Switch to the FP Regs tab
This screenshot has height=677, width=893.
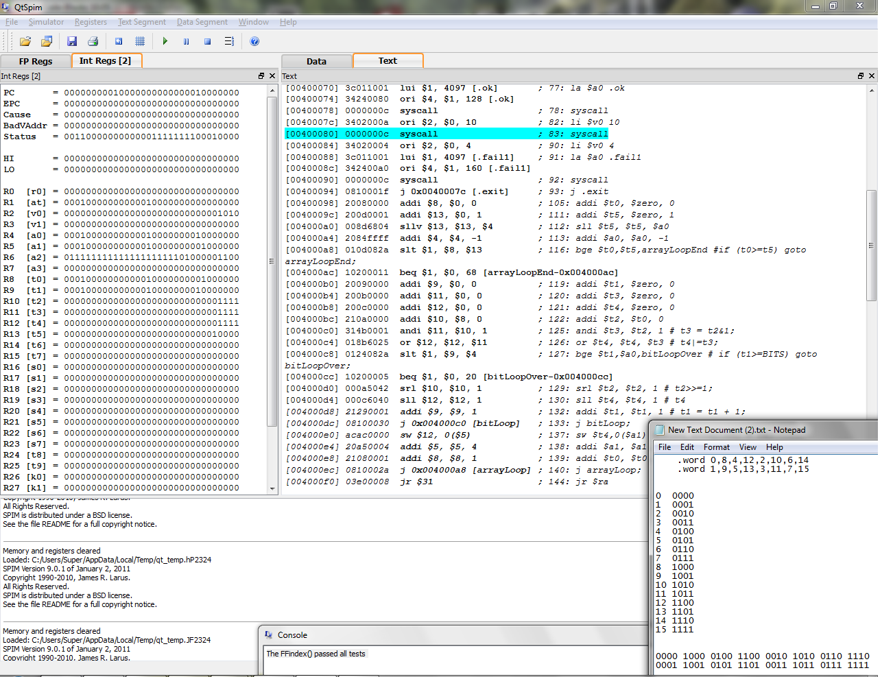[x=36, y=61]
